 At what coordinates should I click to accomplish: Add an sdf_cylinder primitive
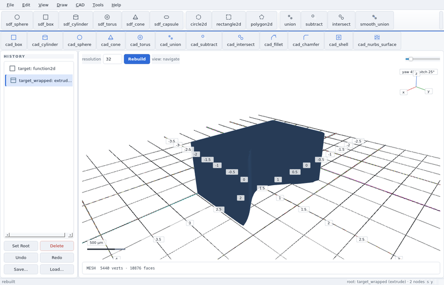pos(75,21)
